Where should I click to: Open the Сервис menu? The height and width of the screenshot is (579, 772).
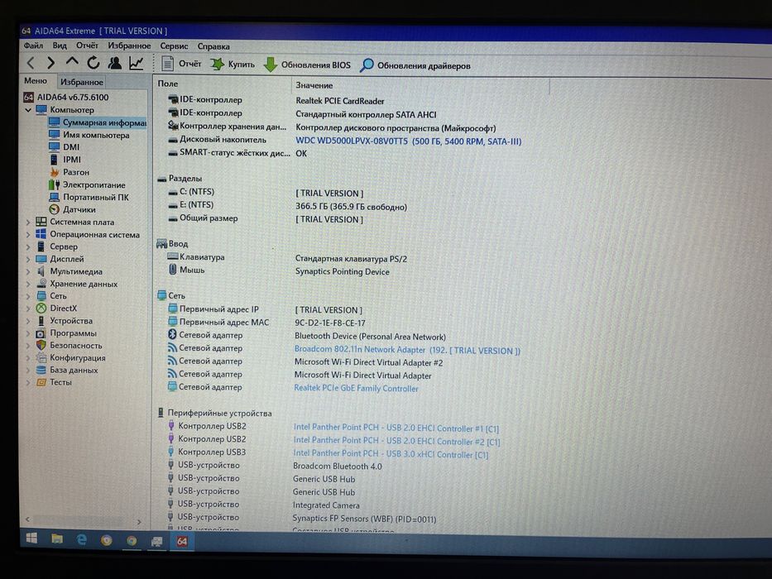point(174,45)
